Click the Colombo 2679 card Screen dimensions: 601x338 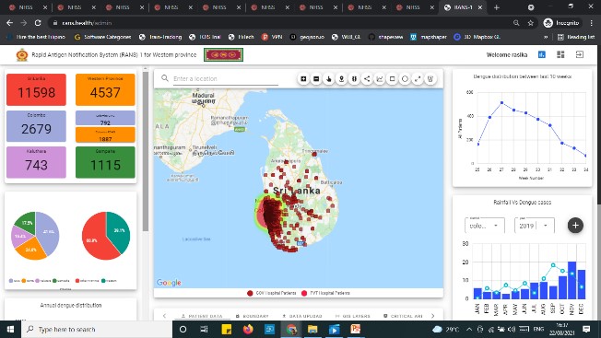[x=37, y=126]
